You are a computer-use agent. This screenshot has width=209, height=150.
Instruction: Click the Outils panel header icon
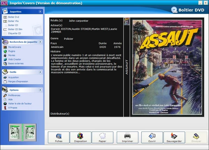coord(5,72)
